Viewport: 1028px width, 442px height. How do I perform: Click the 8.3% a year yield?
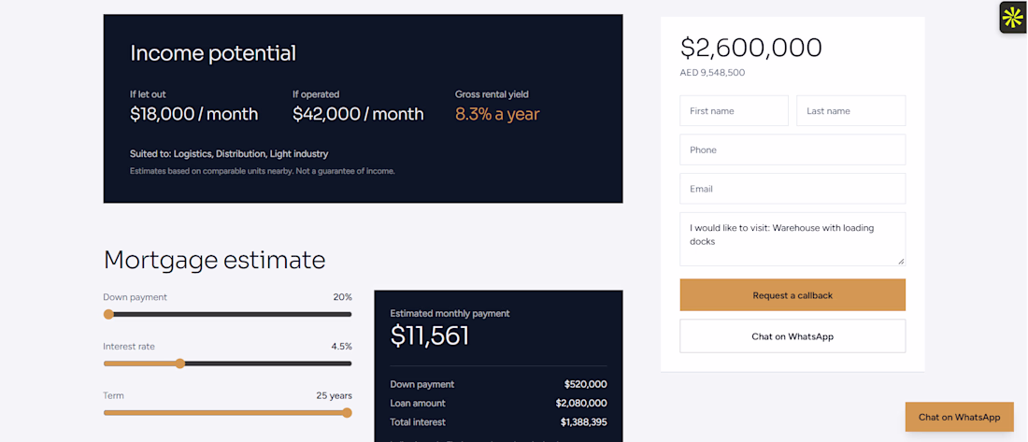tap(497, 114)
